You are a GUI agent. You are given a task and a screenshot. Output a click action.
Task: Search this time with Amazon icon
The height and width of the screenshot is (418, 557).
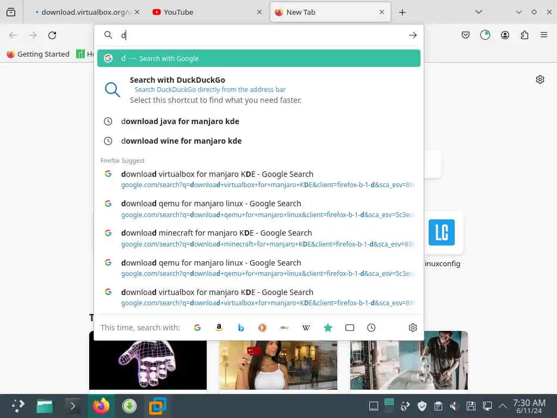(219, 327)
